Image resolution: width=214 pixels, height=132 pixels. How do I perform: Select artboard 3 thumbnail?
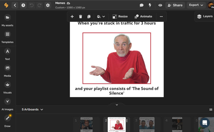147,125
